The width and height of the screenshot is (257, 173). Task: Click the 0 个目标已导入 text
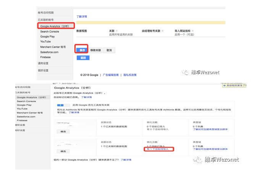[156, 127]
